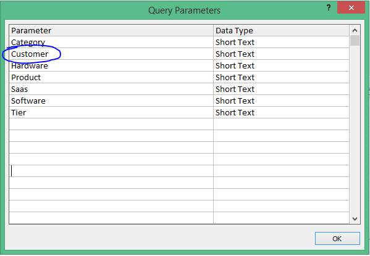Open the Data Type cell for Software

click(281, 101)
